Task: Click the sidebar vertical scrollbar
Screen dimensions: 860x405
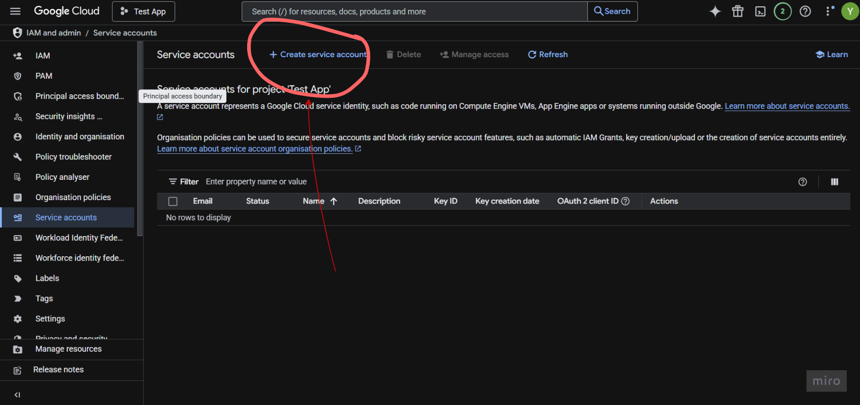Action: click(x=140, y=139)
